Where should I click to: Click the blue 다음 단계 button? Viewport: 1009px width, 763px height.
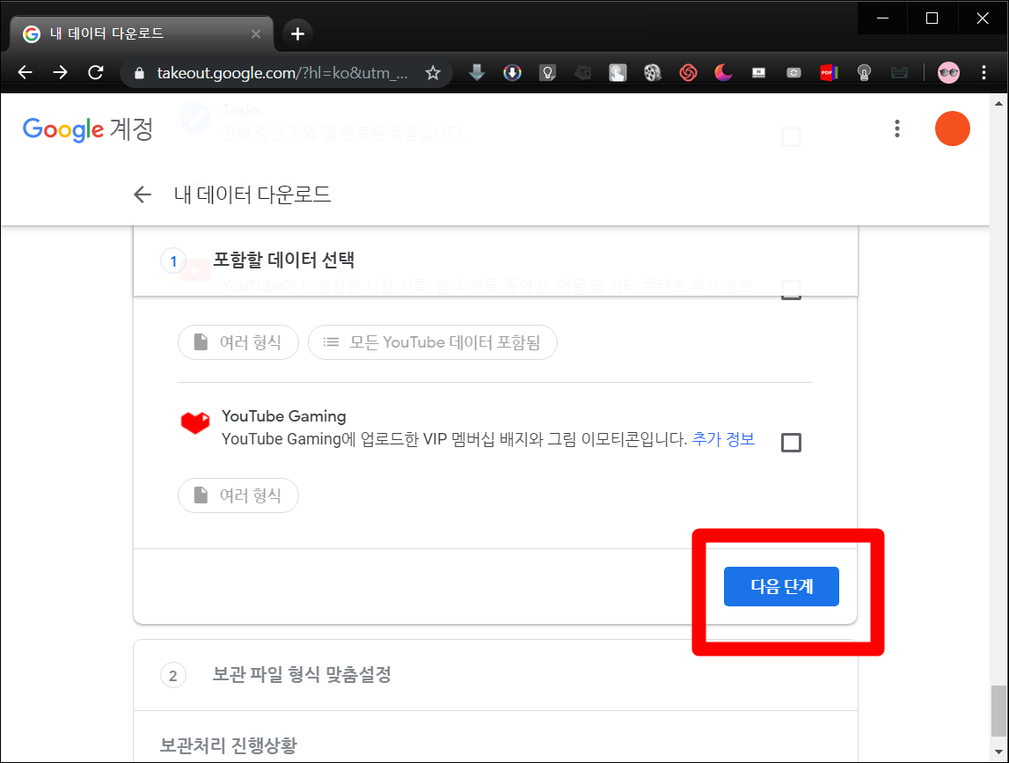coord(781,587)
